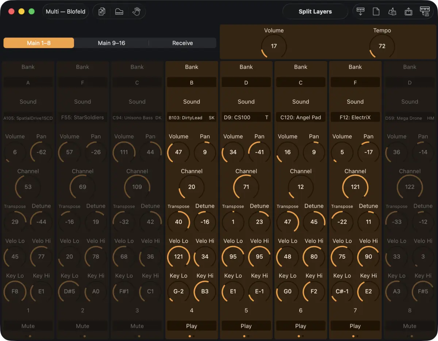Click part 5 Pan knob showing -41
This screenshot has width=438, height=341.
pos(260,152)
